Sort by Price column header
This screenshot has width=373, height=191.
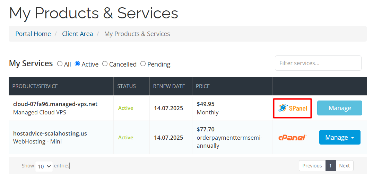[x=232, y=86]
